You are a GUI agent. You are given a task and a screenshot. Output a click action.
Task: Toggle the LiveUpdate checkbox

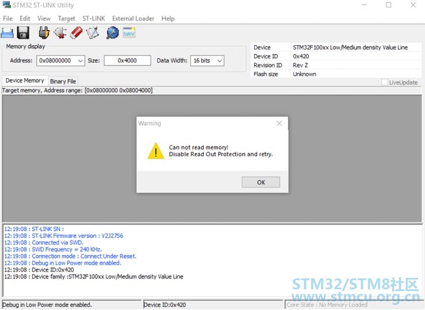(x=384, y=82)
